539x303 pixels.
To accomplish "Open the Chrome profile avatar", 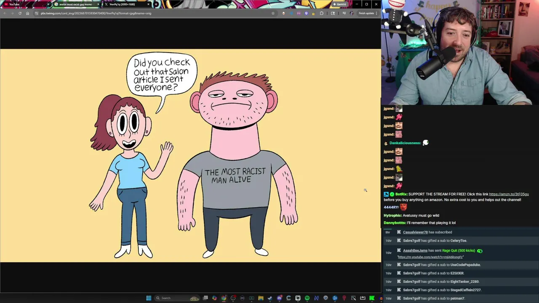I will (352, 13).
